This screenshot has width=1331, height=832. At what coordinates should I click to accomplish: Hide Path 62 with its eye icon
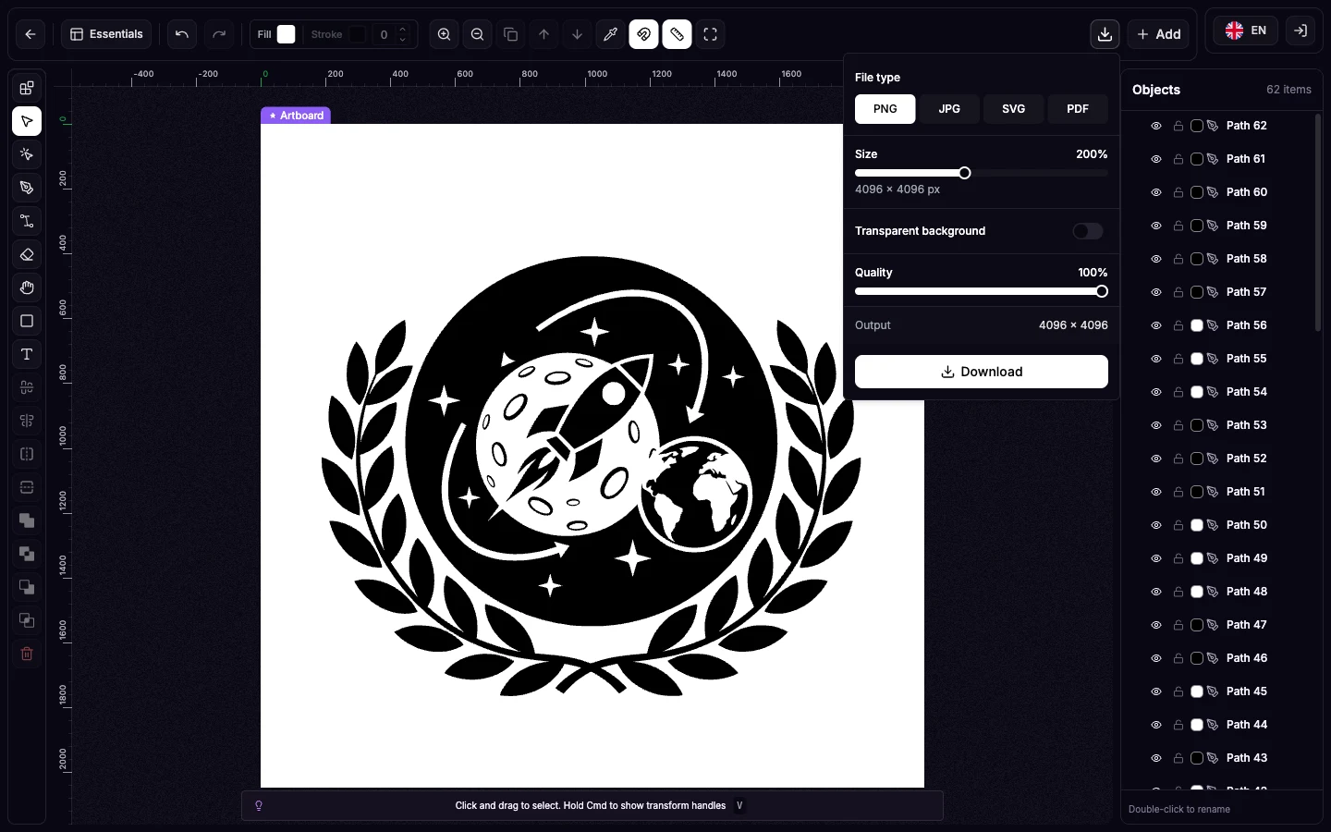(x=1156, y=126)
